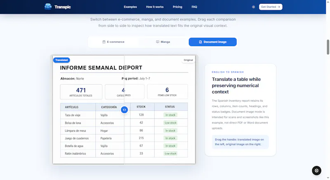Screen dimensions: 330x180
Task: Click the 6 items low stock card
Action: click(x=167, y=91)
